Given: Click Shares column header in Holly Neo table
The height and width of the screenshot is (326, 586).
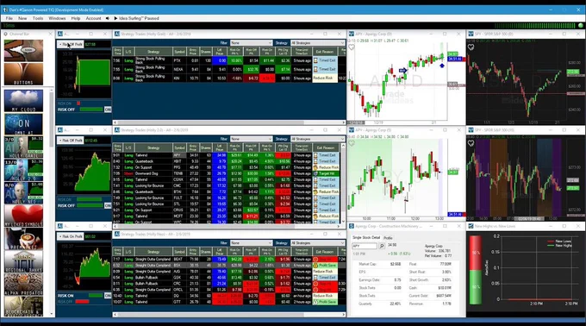Looking at the screenshot, I should pos(206,252).
